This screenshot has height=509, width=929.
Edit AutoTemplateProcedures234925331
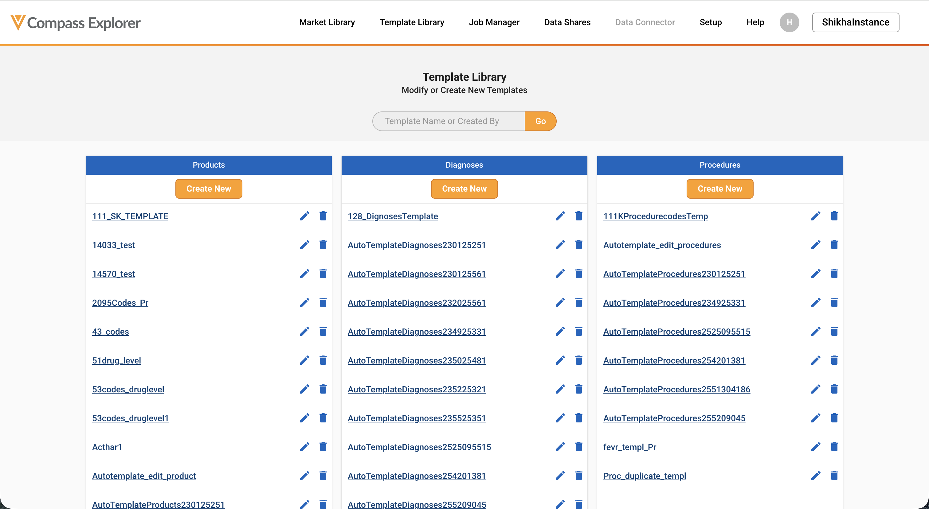pos(816,302)
